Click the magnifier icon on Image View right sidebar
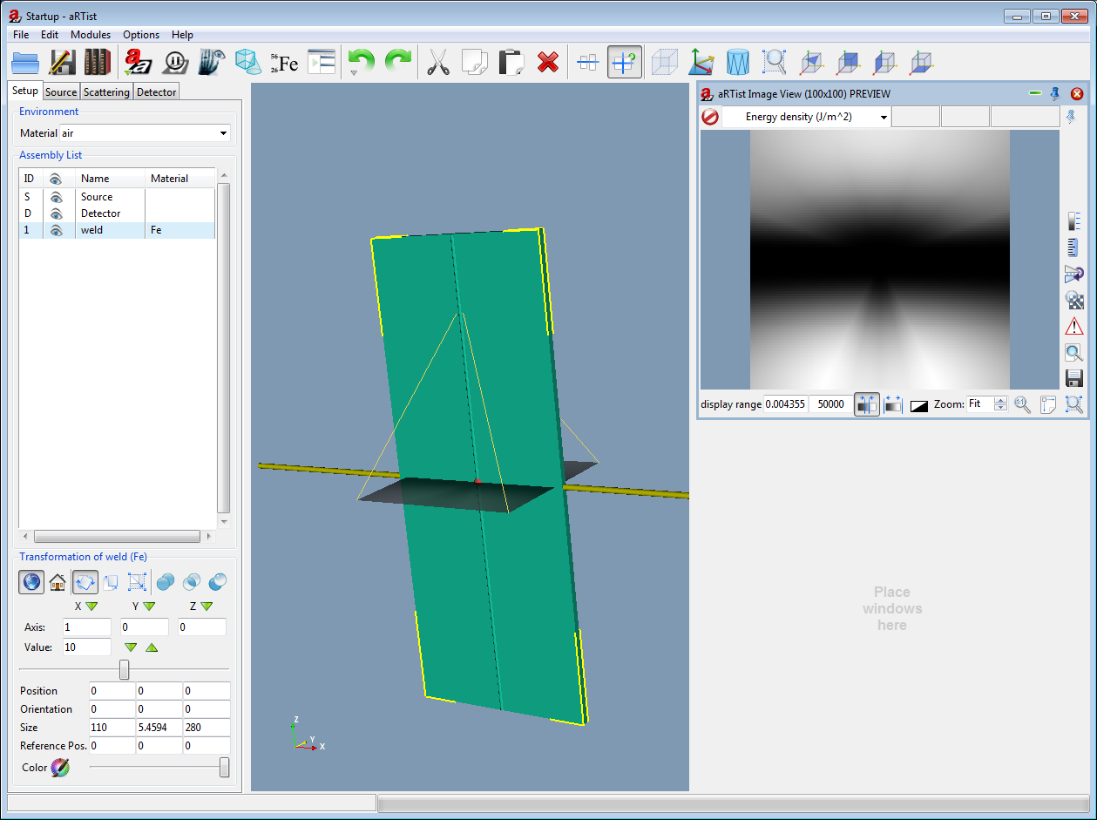Screen dimensions: 1097x820 click(1074, 353)
